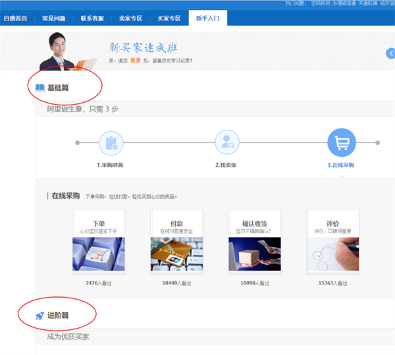Open the 确认收货 lesson card
Screen dimensions: 395x355
[x=254, y=241]
